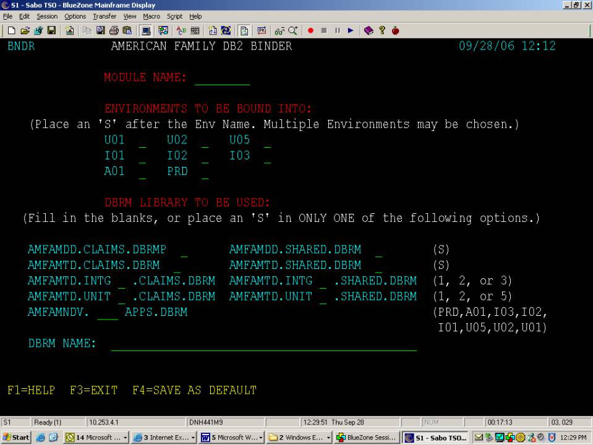Click the monitor display toolbar icon
This screenshot has height=445, width=593.
click(145, 31)
